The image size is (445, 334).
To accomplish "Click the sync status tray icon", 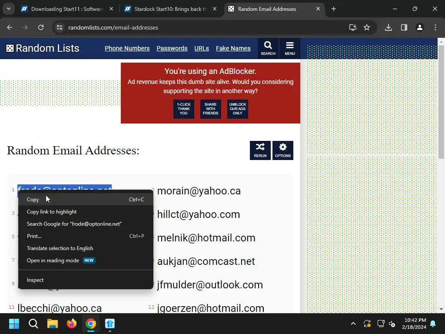I will 367,324.
